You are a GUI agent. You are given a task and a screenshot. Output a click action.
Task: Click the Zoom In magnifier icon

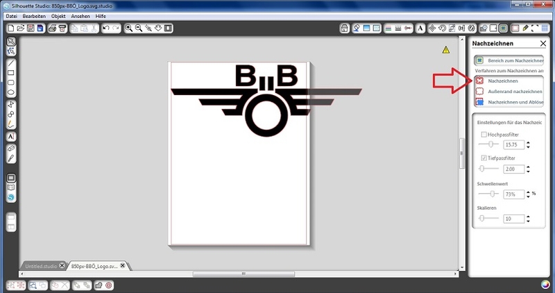pyautogui.click(x=129, y=28)
